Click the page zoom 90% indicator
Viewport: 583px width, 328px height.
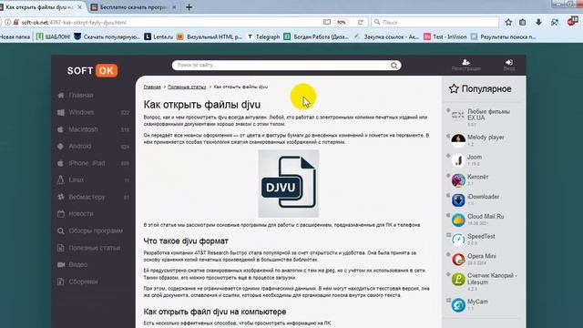pyautogui.click(x=342, y=22)
